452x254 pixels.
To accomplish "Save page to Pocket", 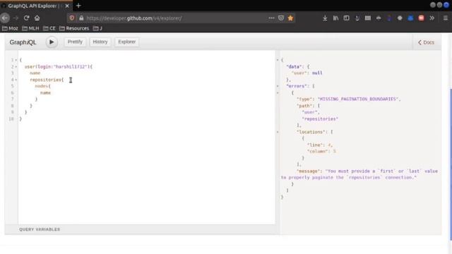I will [x=281, y=18].
